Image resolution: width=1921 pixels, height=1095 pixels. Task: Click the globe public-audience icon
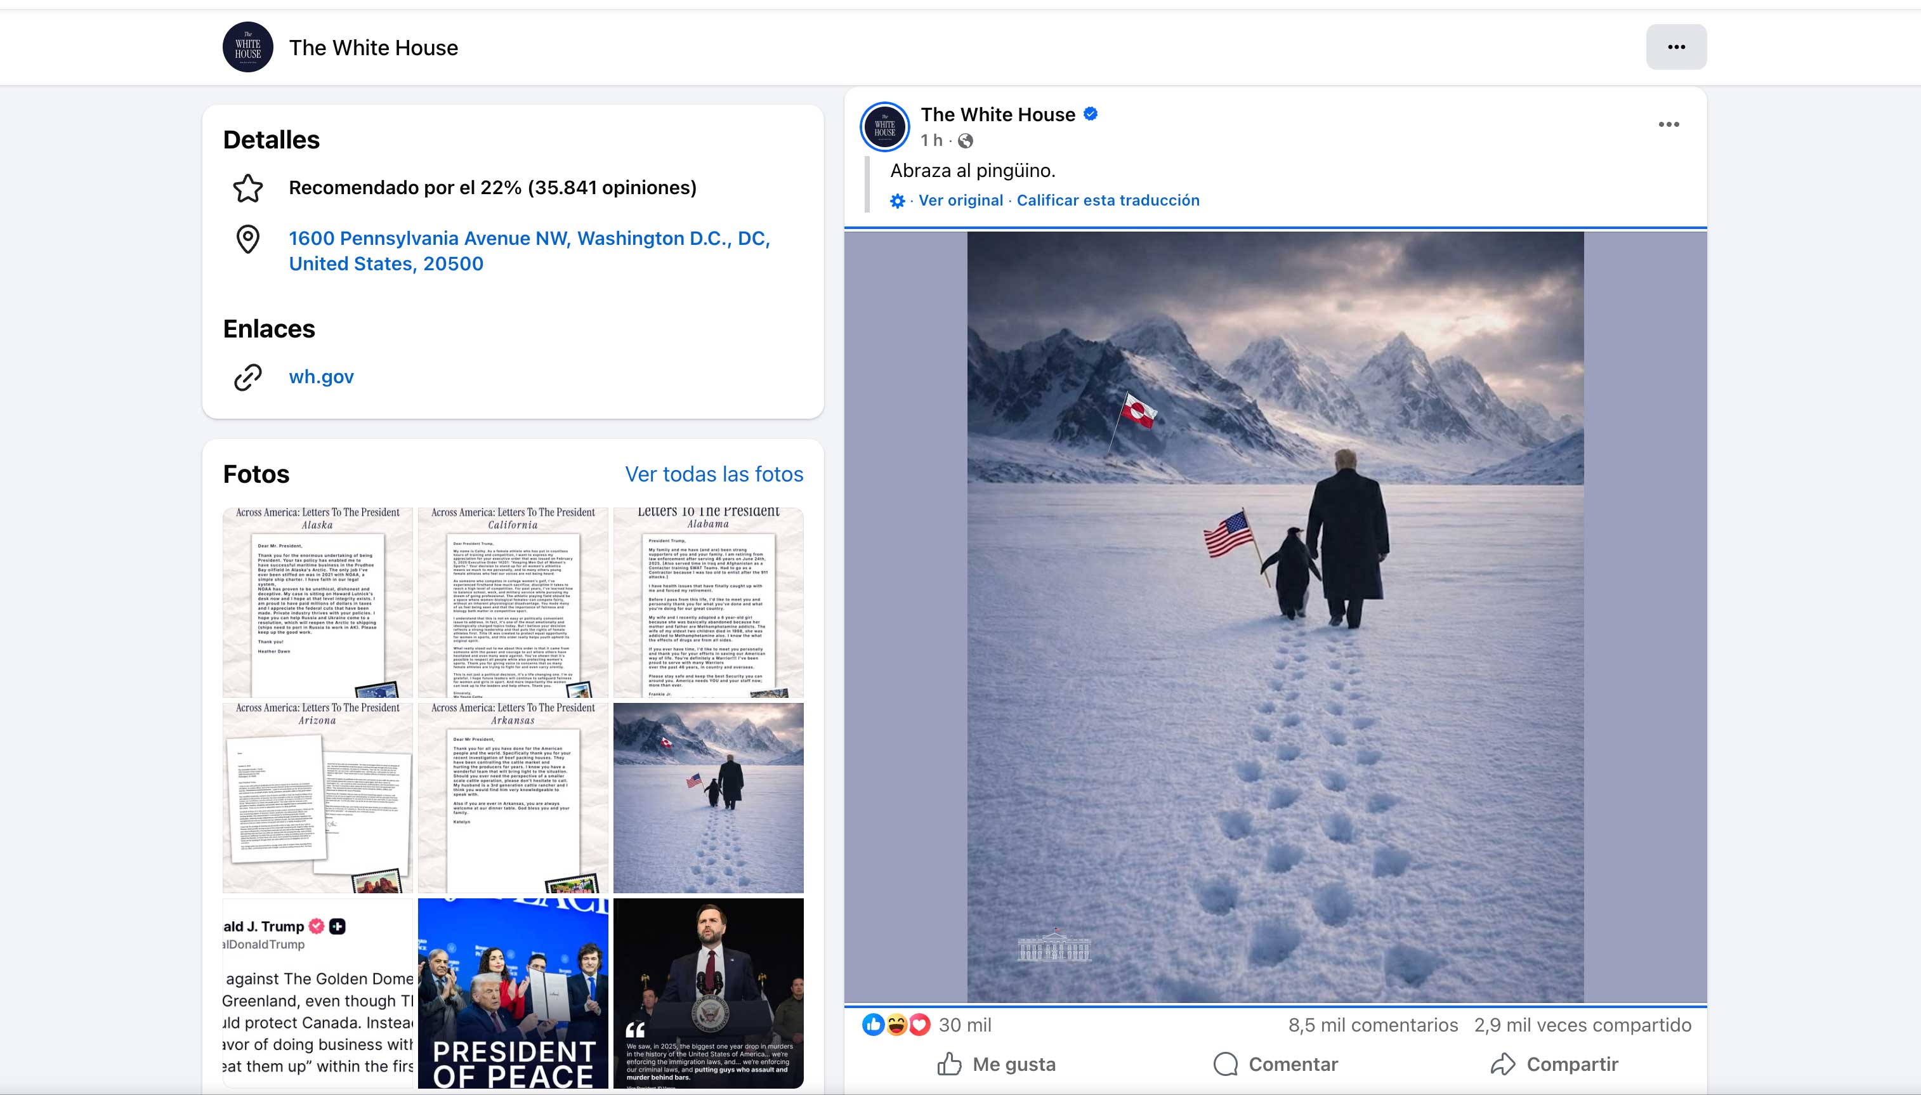click(x=966, y=141)
